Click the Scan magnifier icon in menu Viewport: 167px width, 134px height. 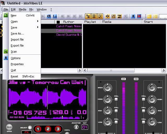6,51
